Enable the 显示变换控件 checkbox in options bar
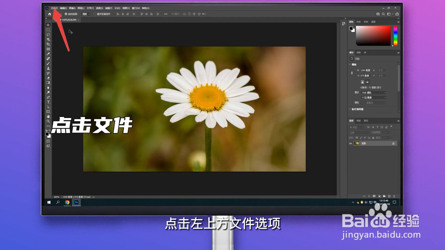Image resolution: width=445 pixels, height=250 pixels. pyautogui.click(x=95, y=14)
